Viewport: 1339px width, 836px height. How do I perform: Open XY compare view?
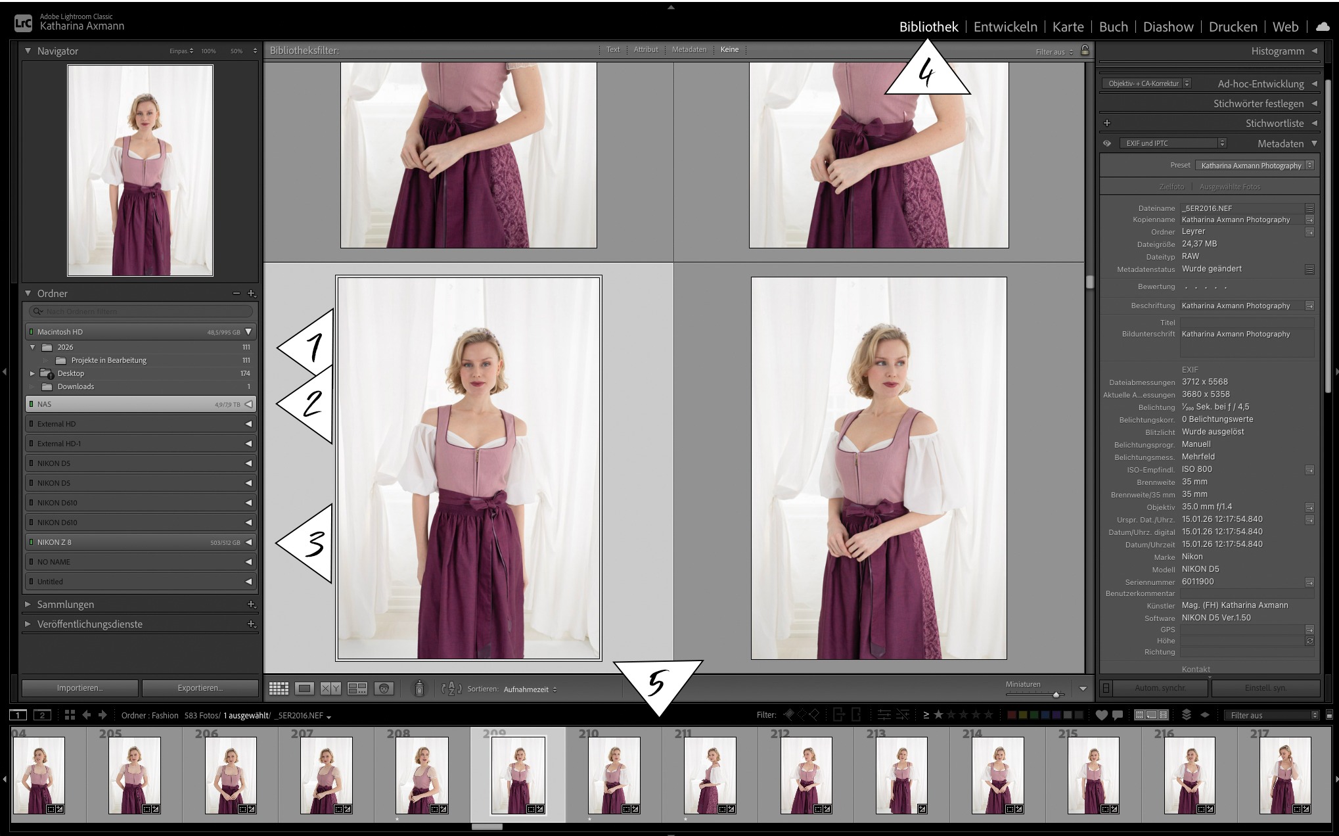(330, 688)
